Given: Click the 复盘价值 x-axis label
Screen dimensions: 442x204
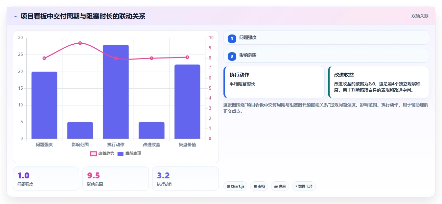Looking at the screenshot, I should point(187,145).
